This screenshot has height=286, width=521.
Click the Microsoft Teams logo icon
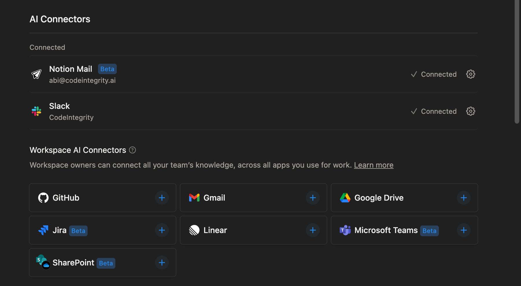tap(345, 230)
